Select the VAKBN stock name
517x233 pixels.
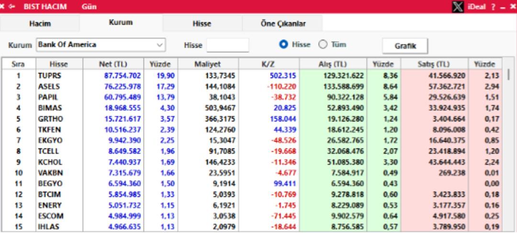pyautogui.click(x=50, y=173)
